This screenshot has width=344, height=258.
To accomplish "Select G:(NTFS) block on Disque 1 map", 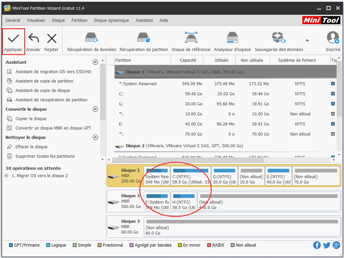I will click(224, 176).
